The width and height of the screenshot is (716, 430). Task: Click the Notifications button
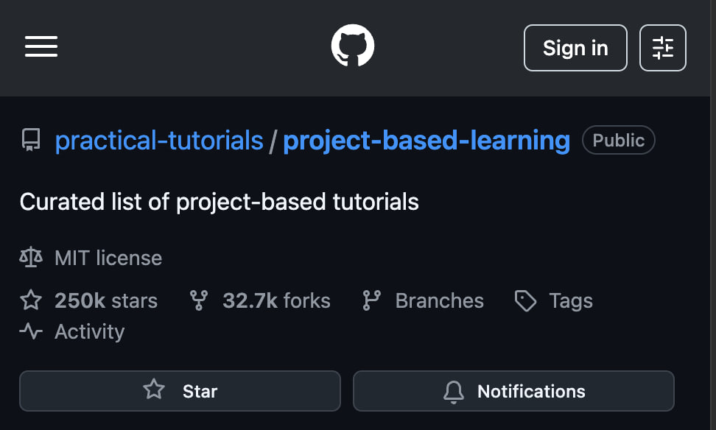(513, 390)
